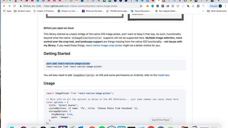228x128 pixels.
Task: View site info via the lock icon
Action: pos(21,6)
